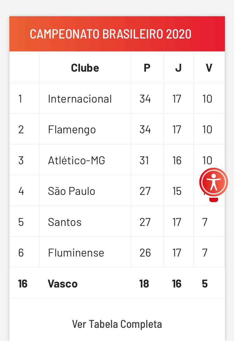Select Fluminense in the table

pyautogui.click(x=76, y=253)
